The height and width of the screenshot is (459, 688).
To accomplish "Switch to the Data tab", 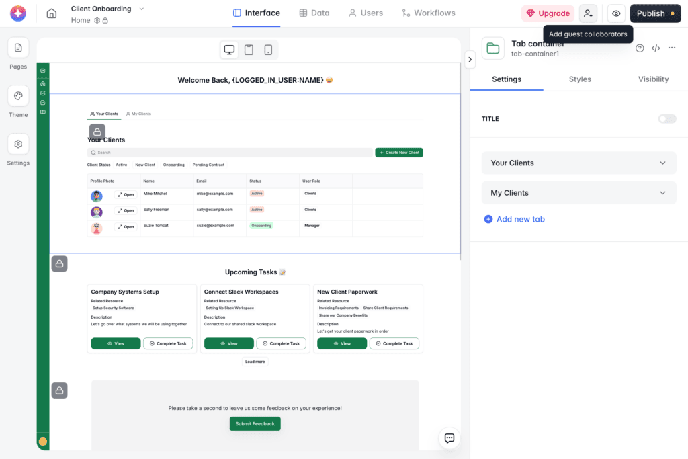I will (314, 13).
